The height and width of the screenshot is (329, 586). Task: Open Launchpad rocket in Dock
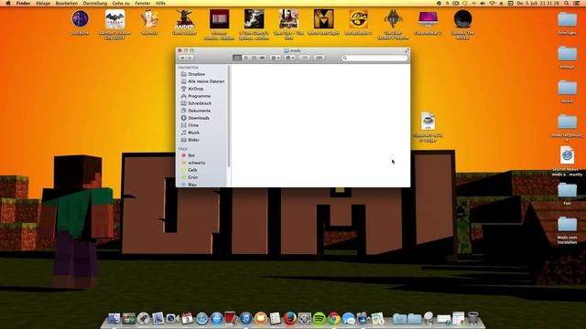tap(143, 318)
